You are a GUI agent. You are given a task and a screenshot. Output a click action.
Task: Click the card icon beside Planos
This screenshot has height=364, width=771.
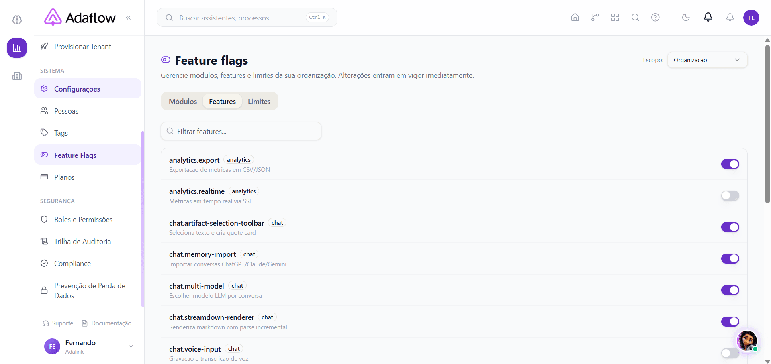click(x=44, y=177)
